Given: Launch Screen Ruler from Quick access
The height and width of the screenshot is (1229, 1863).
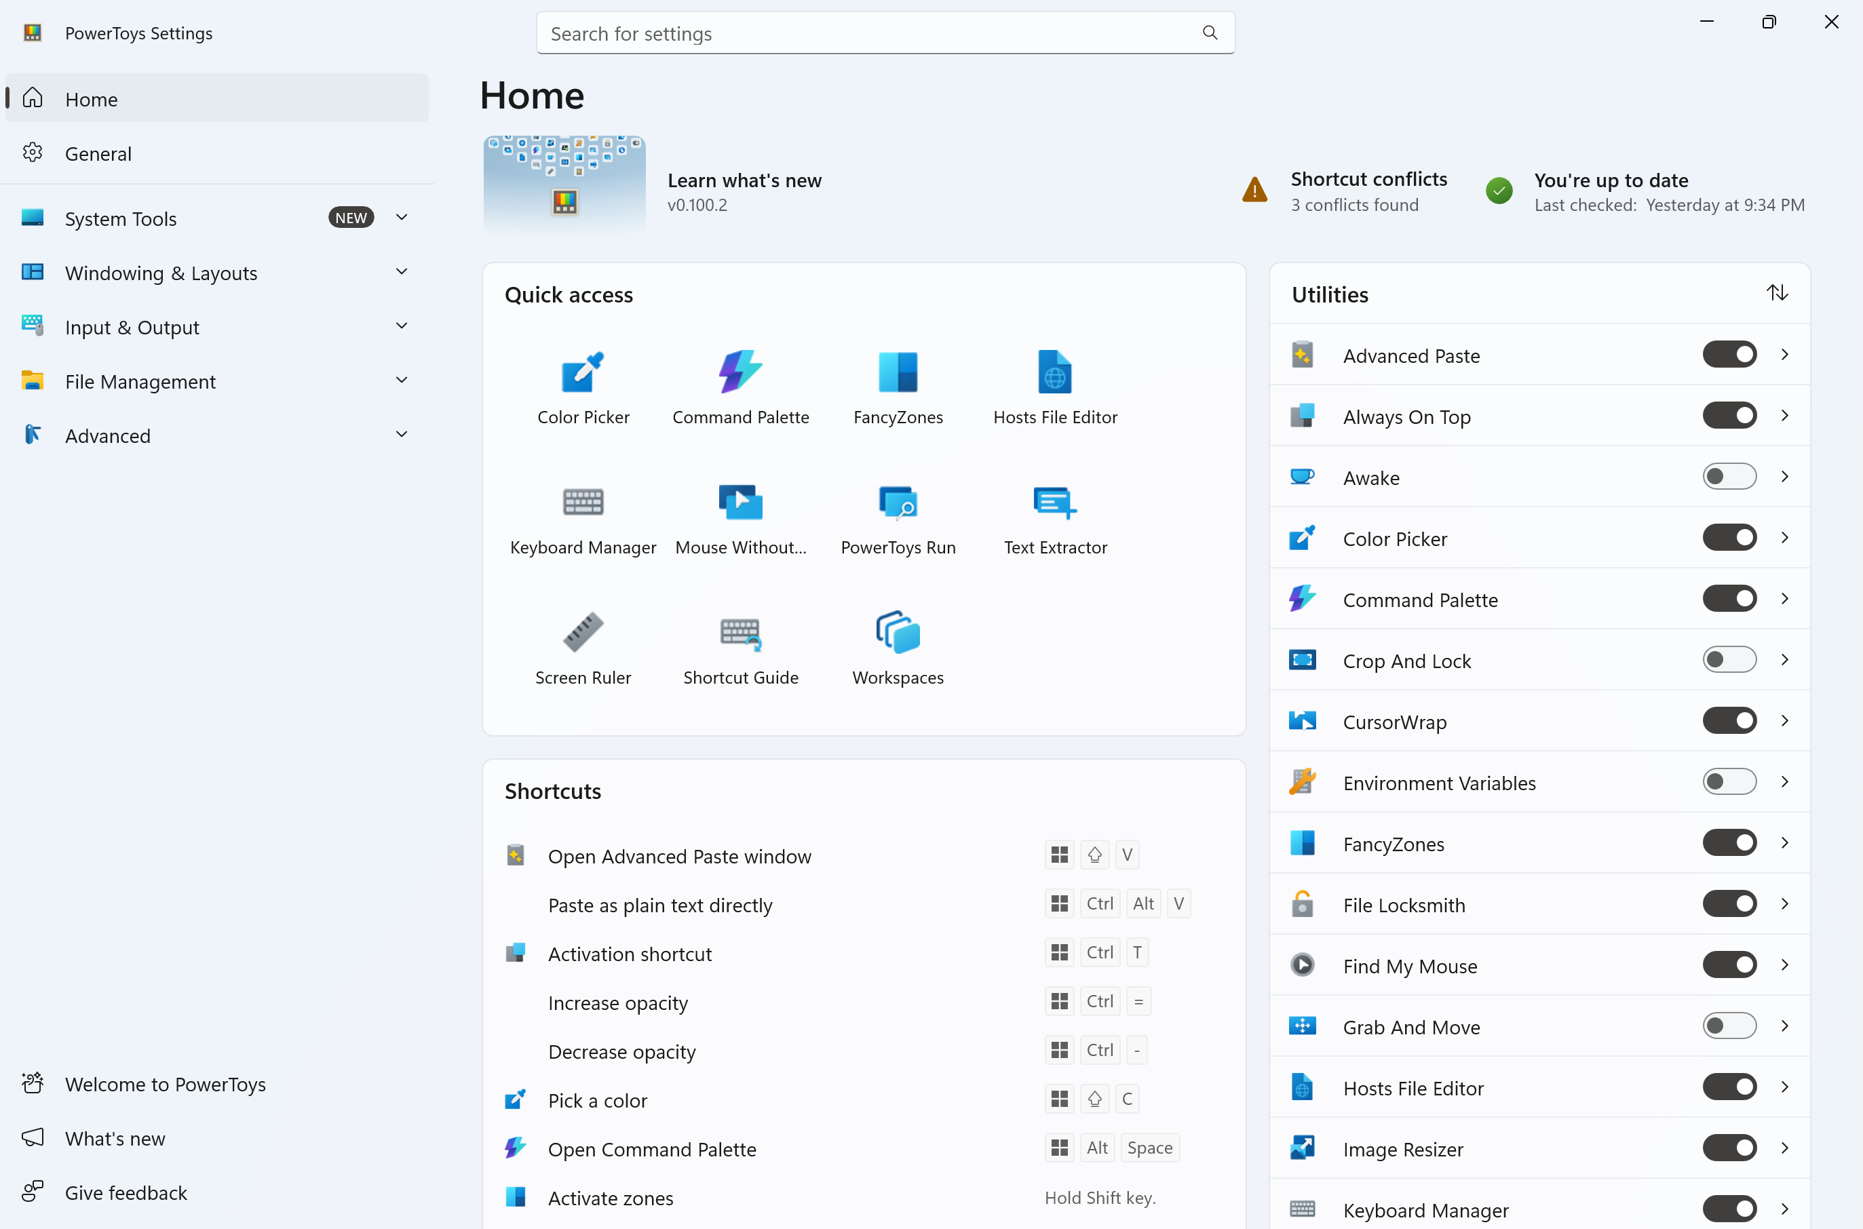Looking at the screenshot, I should click(583, 648).
